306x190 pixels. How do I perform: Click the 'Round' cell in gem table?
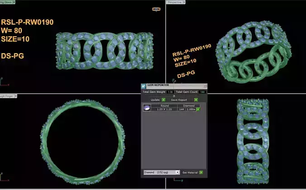tap(164, 106)
